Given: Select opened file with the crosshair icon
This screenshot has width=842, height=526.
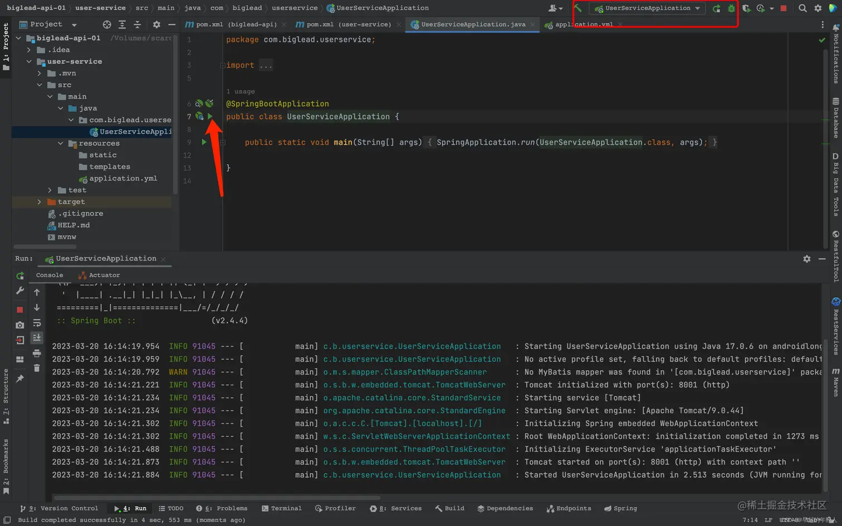Looking at the screenshot, I should [x=107, y=24].
